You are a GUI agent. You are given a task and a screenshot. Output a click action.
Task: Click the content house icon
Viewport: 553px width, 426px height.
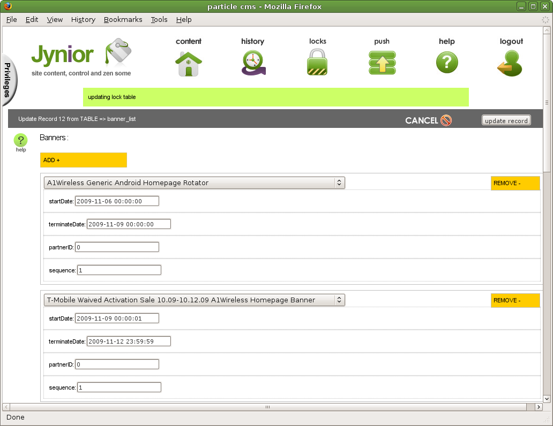(189, 64)
